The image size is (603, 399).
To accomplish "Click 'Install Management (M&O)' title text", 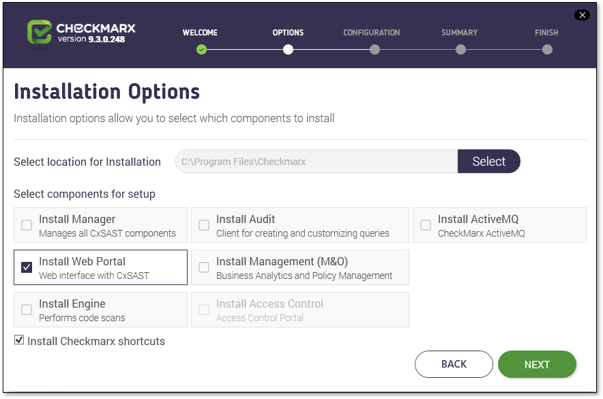I will (x=282, y=261).
